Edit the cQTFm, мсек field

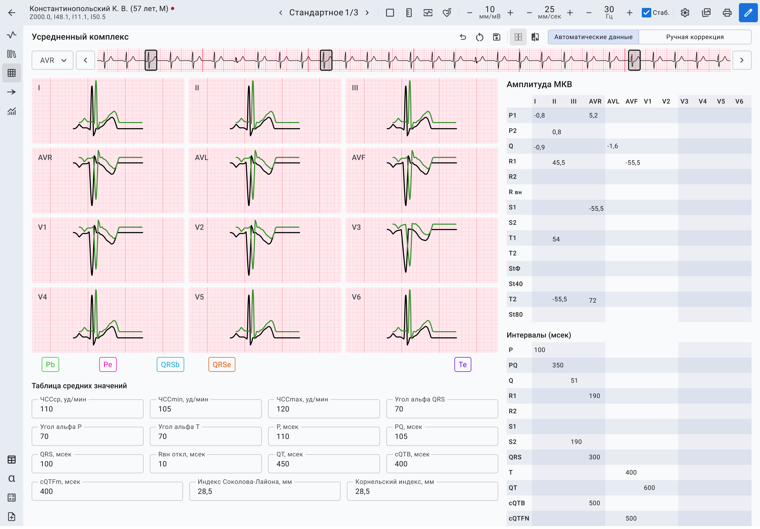click(x=107, y=491)
